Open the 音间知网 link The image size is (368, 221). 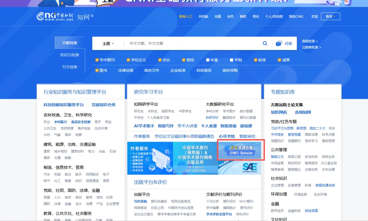[303, 112]
